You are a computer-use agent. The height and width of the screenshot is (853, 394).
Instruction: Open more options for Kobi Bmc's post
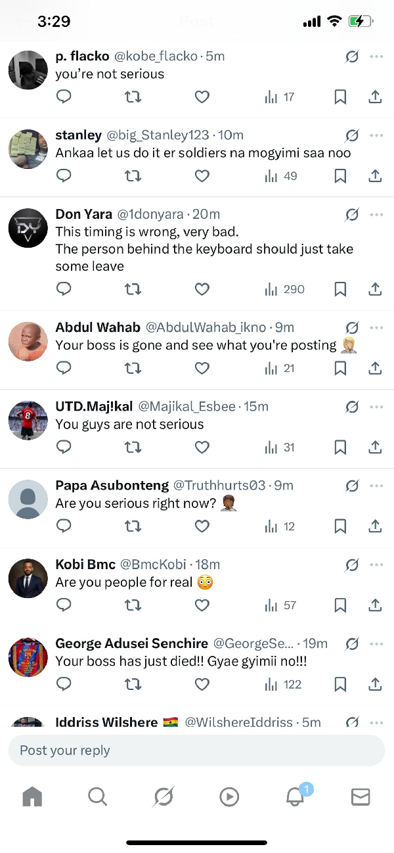pos(376,565)
